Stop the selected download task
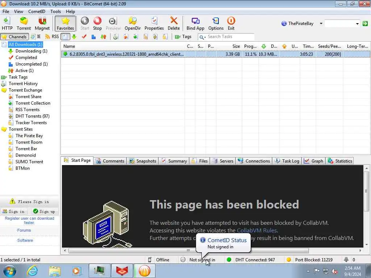The height and width of the screenshot is (278, 371). [x=97, y=24]
